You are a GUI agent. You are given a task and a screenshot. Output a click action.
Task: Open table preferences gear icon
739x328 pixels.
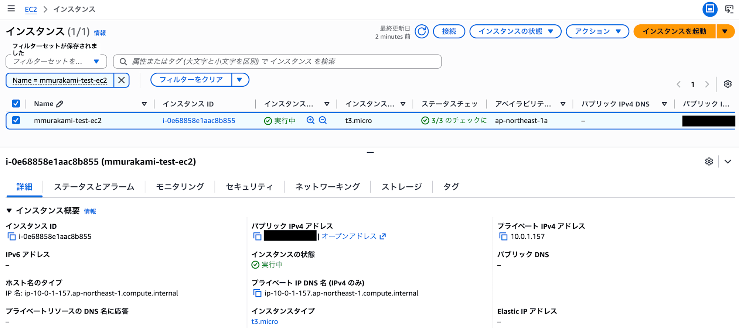point(728,84)
